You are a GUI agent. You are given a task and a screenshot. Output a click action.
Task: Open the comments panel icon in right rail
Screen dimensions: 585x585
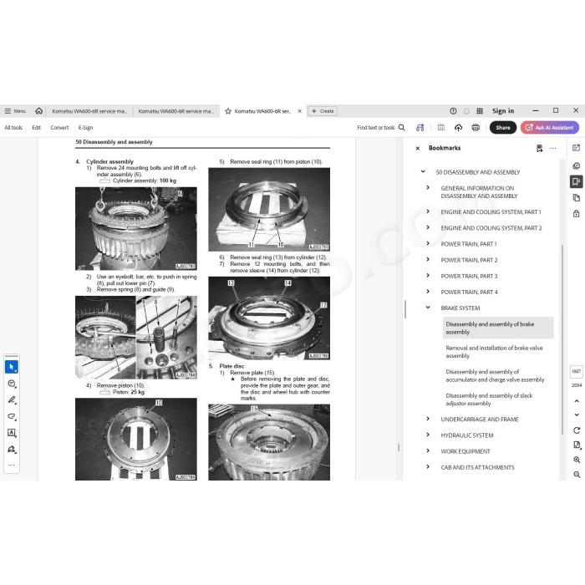(576, 165)
